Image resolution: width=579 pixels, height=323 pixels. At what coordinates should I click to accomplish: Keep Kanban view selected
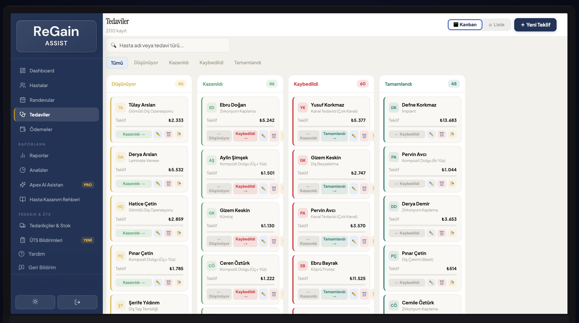pyautogui.click(x=465, y=25)
